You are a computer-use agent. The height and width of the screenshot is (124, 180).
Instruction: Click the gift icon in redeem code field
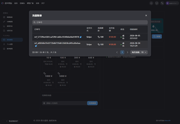(44, 103)
